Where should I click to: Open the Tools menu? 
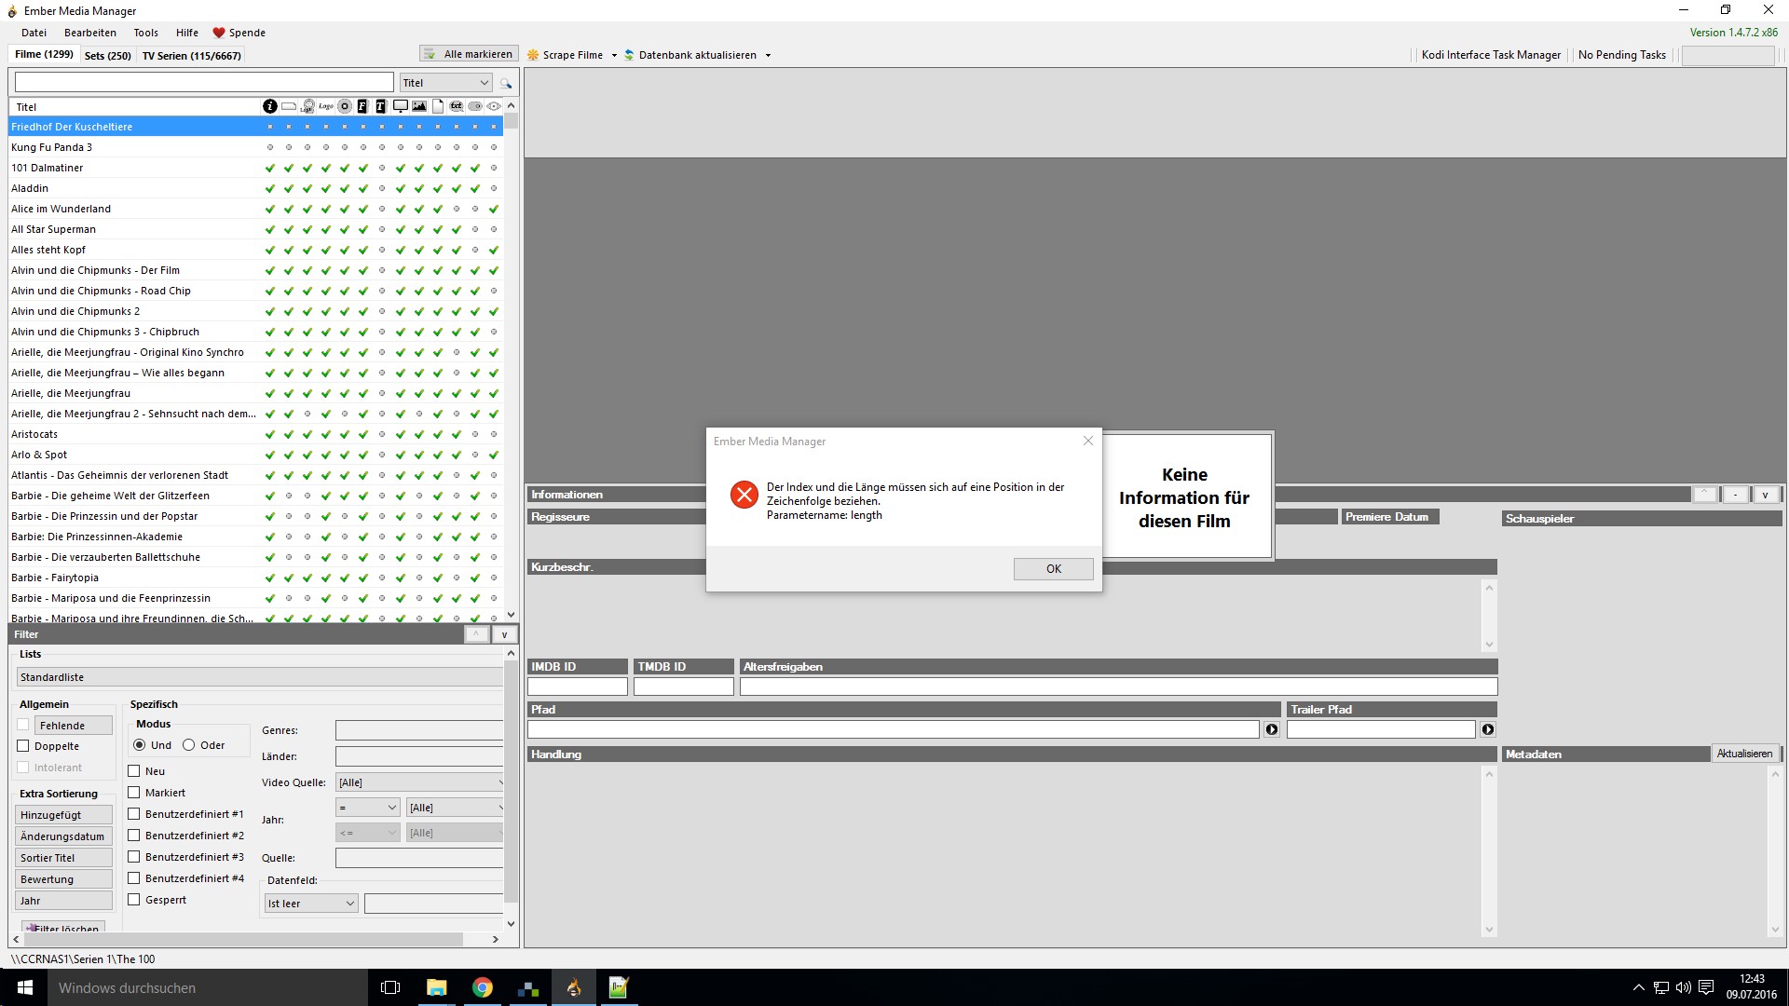coord(146,33)
